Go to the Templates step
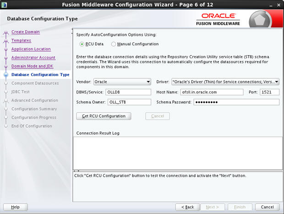Viewport: 284px width, 214px height. (21, 40)
